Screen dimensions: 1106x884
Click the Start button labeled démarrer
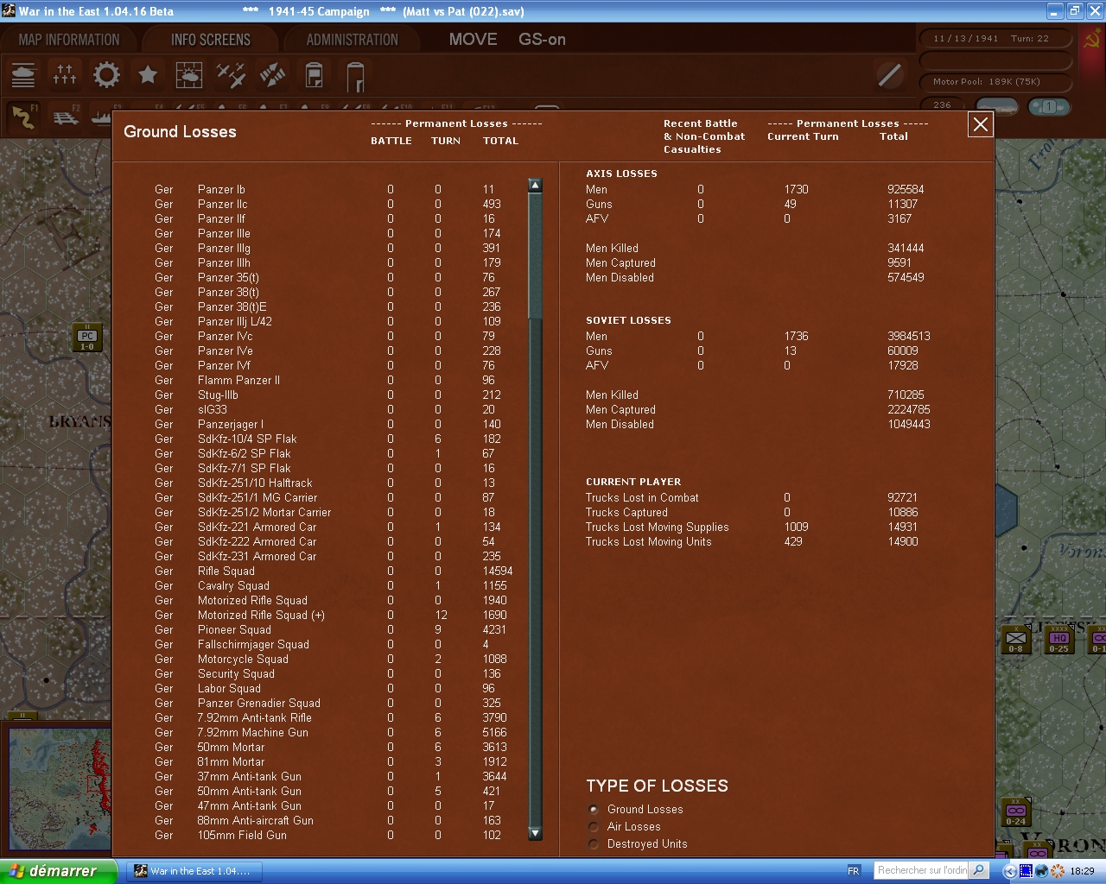[x=59, y=871]
